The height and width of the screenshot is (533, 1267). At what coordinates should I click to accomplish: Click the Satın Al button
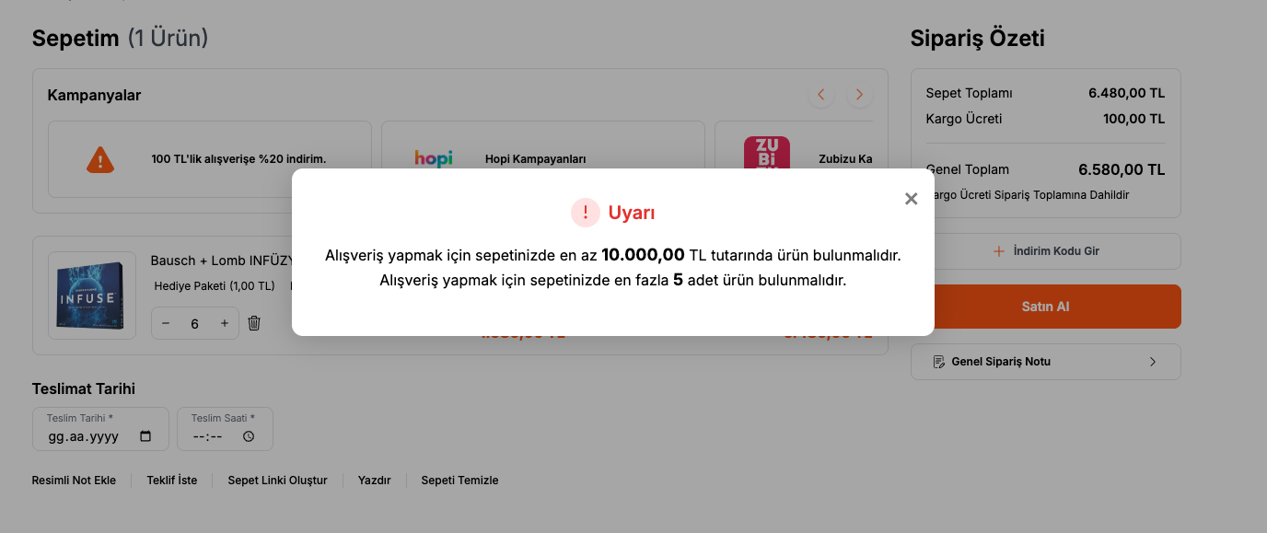1045,307
